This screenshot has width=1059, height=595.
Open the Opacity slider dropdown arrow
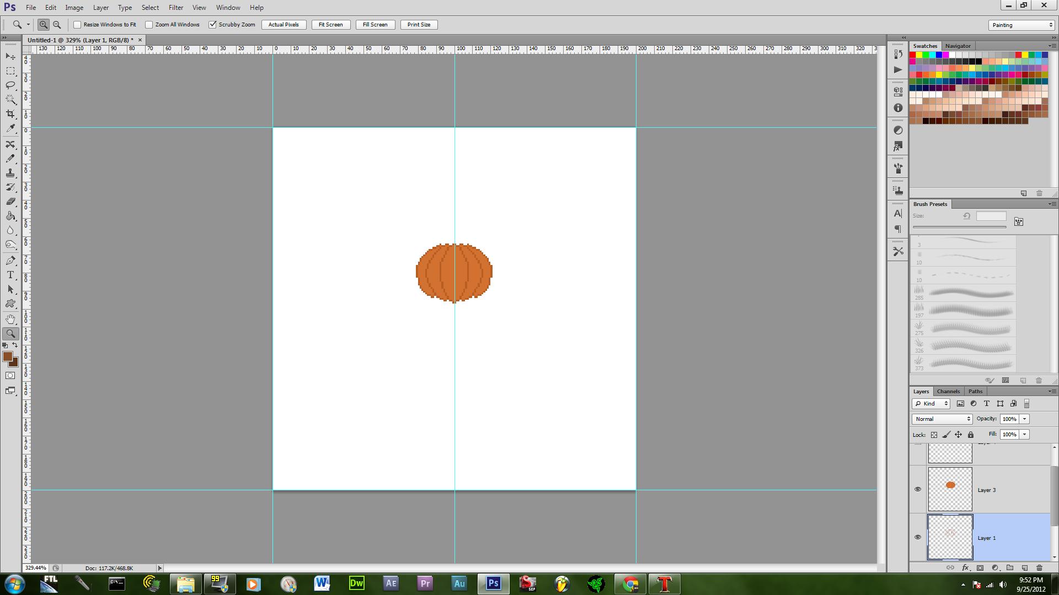1025,419
